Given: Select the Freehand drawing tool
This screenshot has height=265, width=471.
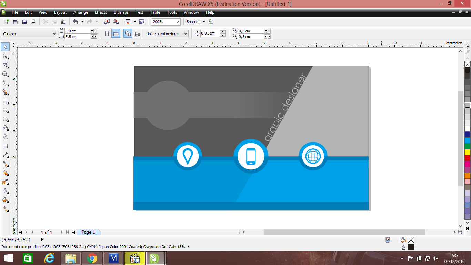Looking at the screenshot, I should coord(5,83).
